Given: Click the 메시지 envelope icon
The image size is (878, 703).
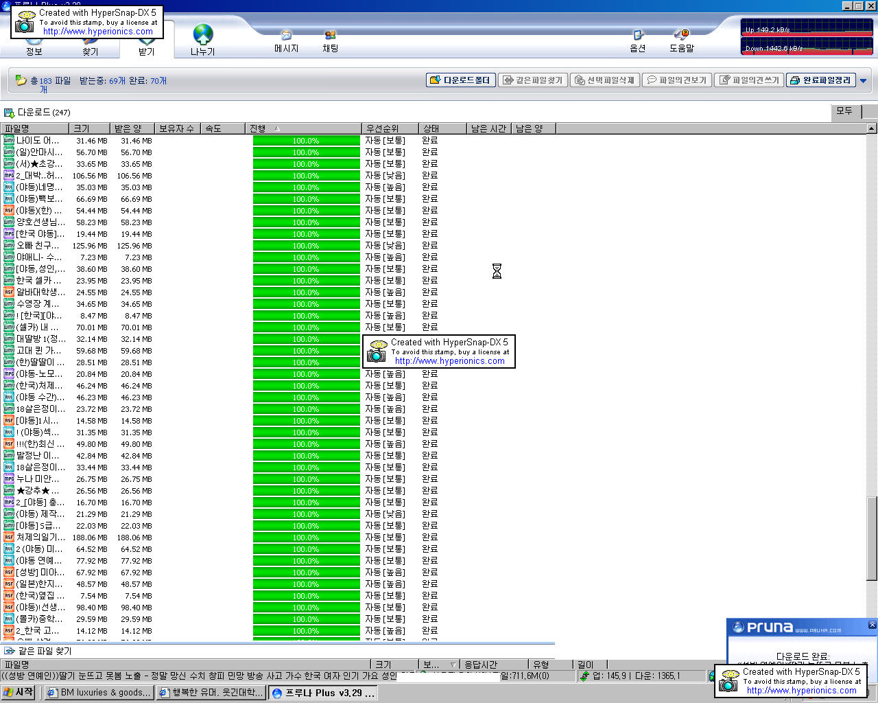Looking at the screenshot, I should pyautogui.click(x=286, y=35).
